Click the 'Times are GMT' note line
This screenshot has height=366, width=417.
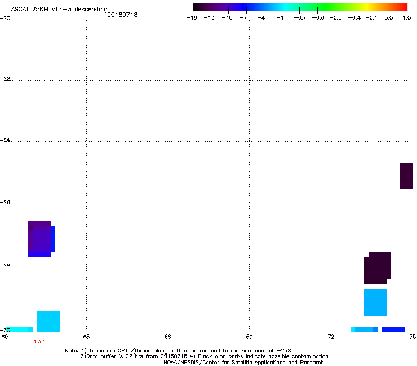point(178,351)
